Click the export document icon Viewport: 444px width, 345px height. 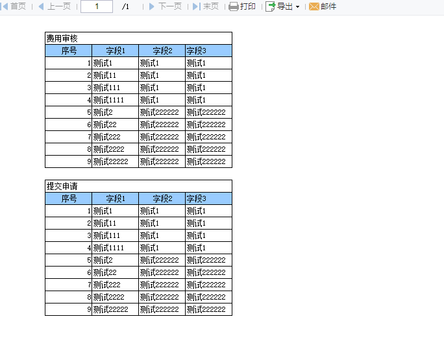(x=271, y=6)
